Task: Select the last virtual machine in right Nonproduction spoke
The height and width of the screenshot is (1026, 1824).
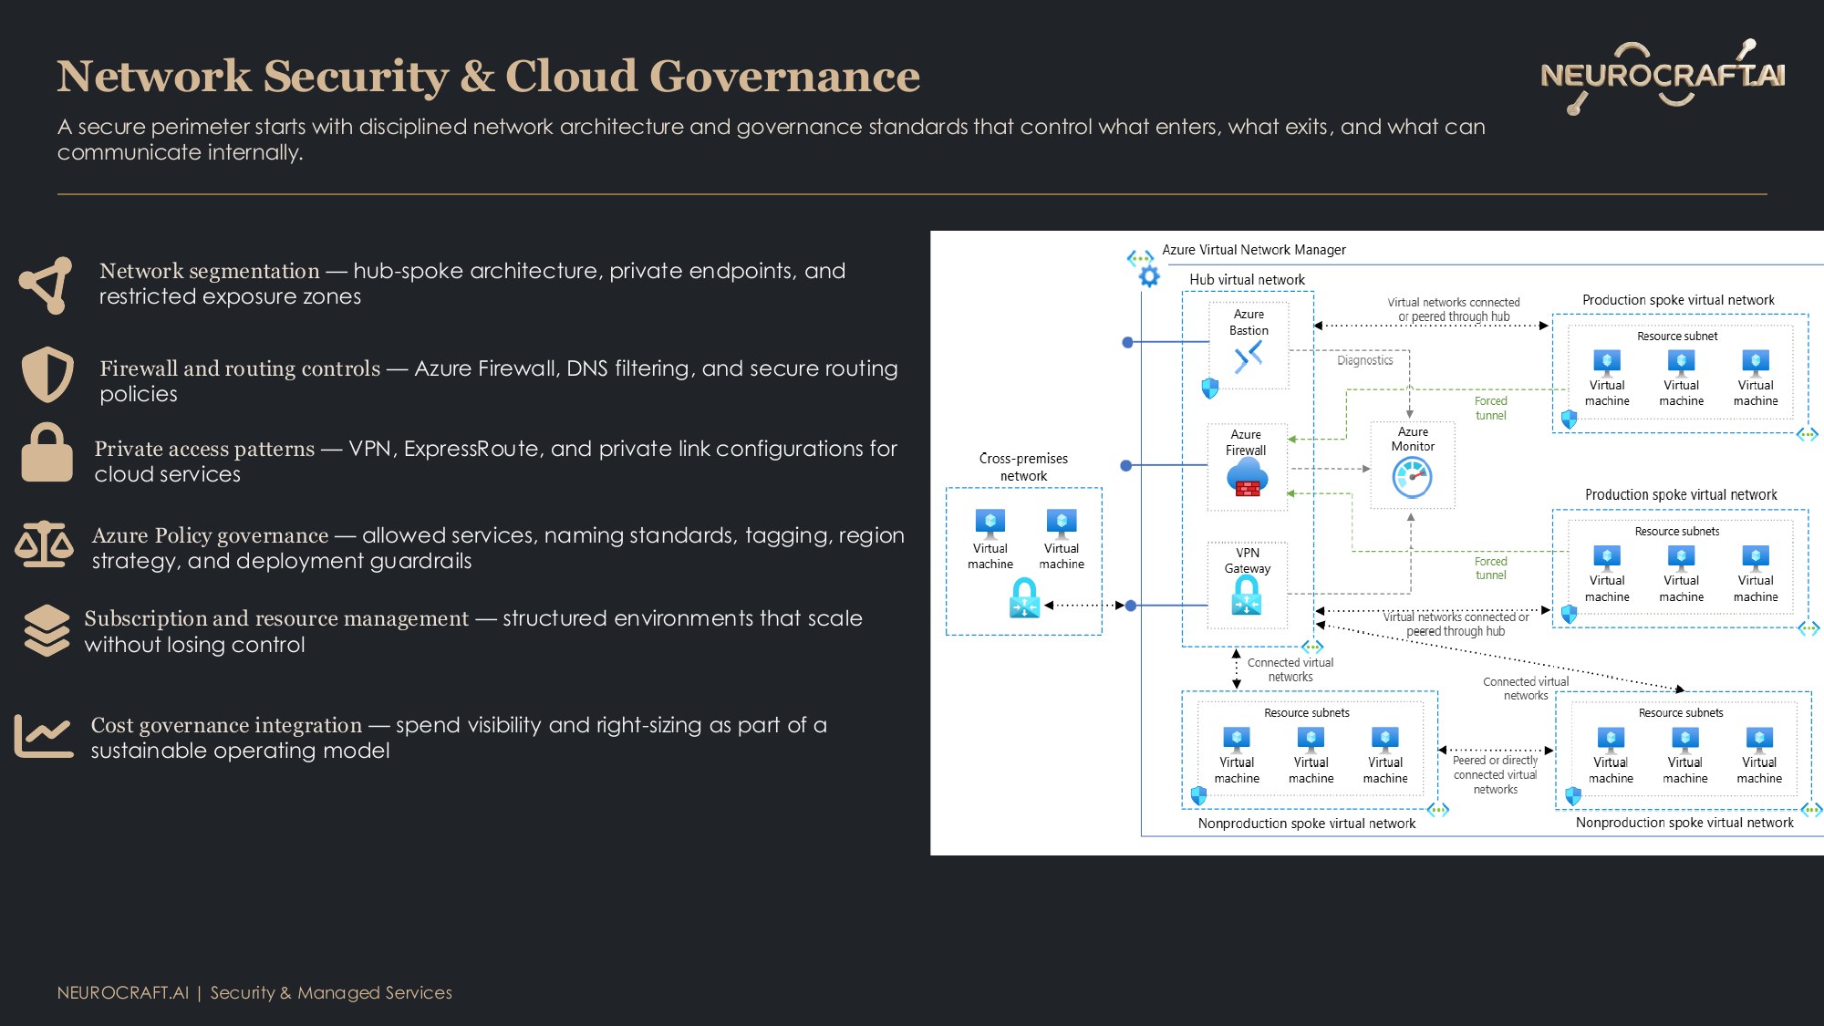Action: click(1759, 740)
